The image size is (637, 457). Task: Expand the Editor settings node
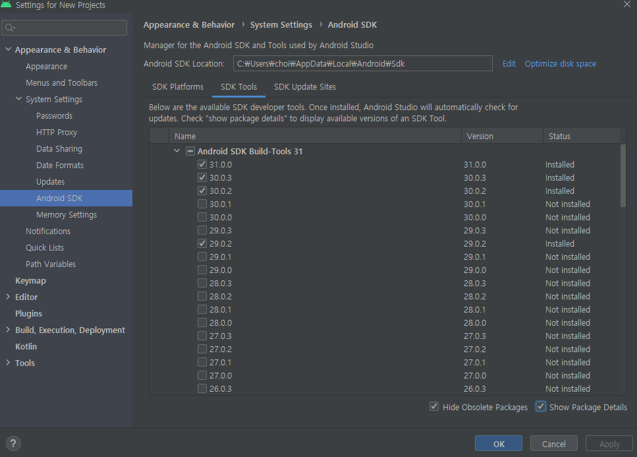[x=8, y=297]
